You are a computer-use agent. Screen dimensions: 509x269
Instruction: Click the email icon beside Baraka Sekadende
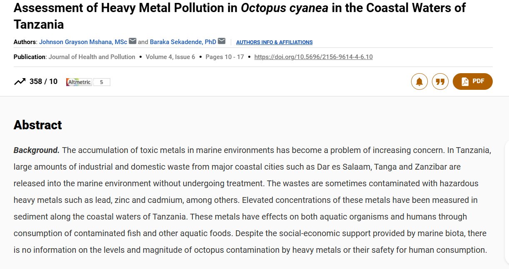(x=222, y=41)
